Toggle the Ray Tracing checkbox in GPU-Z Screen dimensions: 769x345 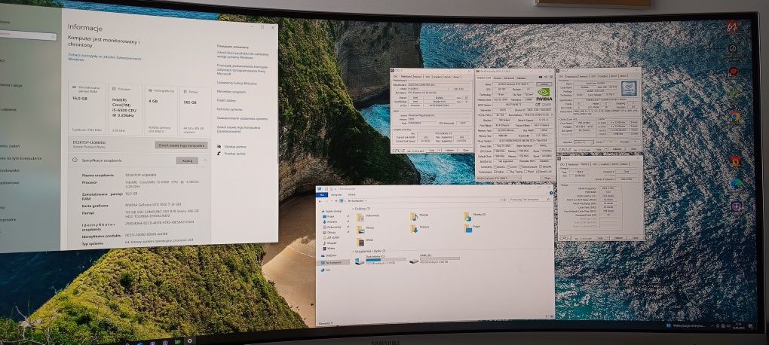[508, 172]
